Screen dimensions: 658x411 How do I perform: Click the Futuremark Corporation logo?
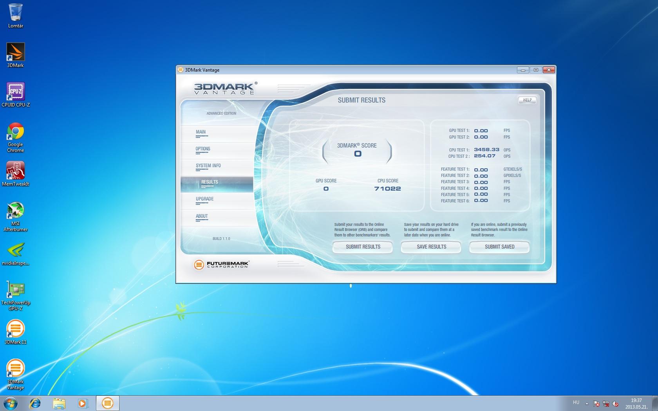pyautogui.click(x=221, y=265)
